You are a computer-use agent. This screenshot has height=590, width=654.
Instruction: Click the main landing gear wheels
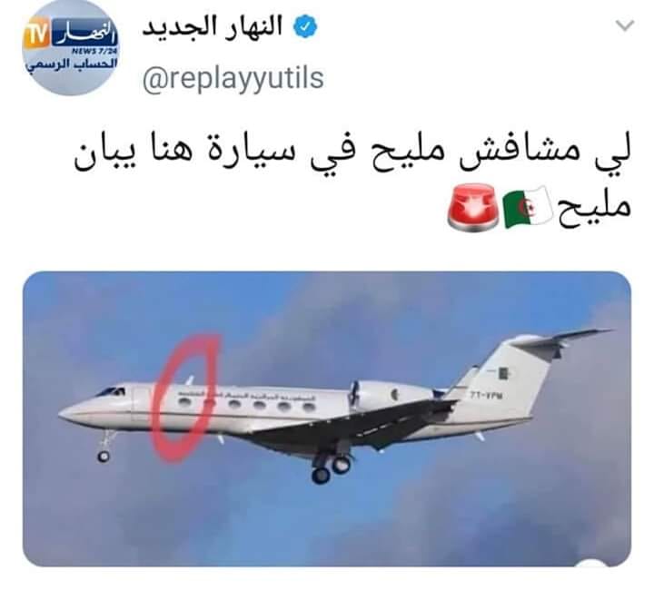tap(332, 469)
